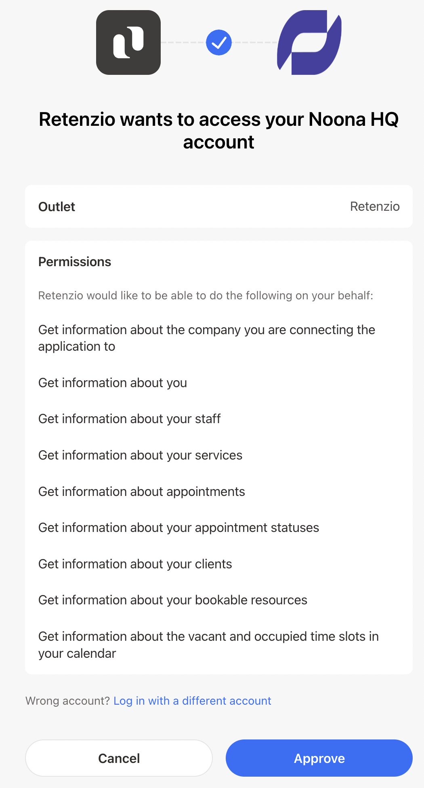
Task: Select "Get information about your staff" permission
Action: (x=130, y=419)
